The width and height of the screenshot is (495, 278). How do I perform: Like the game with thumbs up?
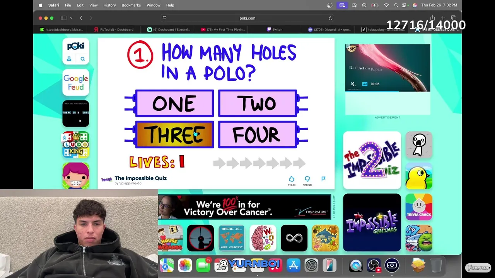point(292,179)
